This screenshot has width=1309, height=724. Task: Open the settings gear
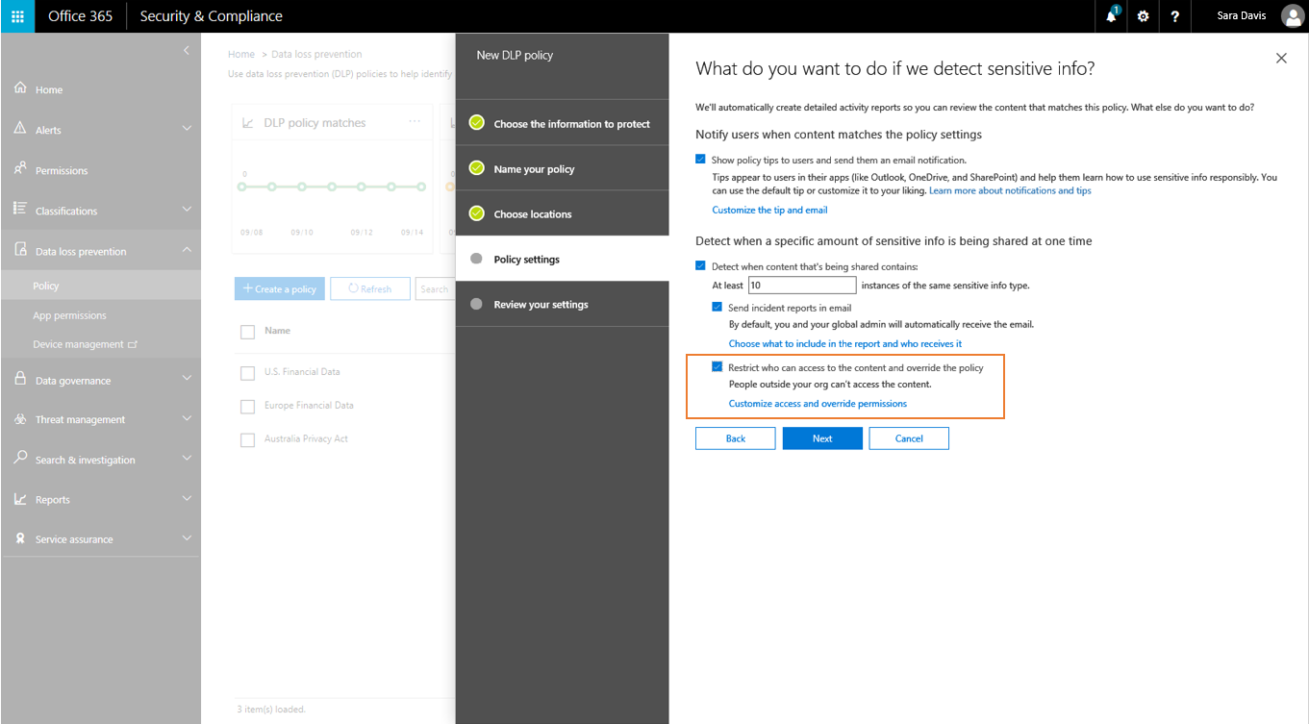point(1143,15)
